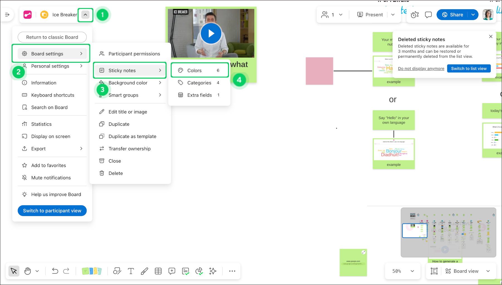
Task: Select the hand pan tool
Action: (x=28, y=271)
